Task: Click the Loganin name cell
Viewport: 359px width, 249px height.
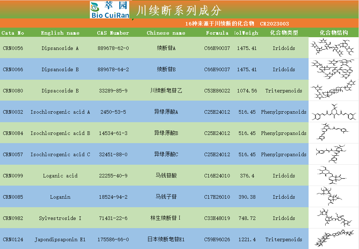Action: 60,197
